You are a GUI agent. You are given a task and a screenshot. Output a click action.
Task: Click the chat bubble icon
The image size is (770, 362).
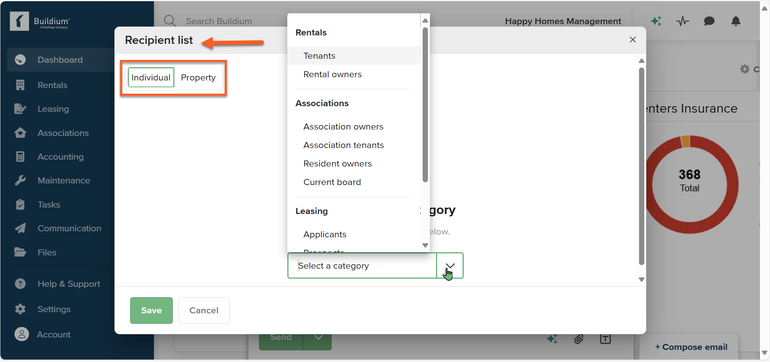(709, 21)
